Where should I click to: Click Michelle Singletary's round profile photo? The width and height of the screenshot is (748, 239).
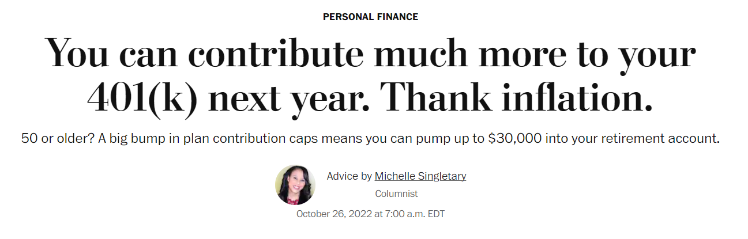(295, 185)
